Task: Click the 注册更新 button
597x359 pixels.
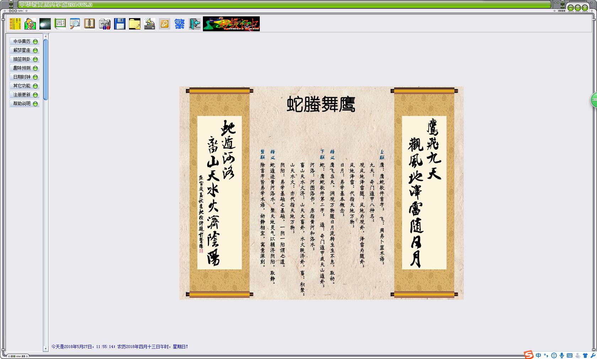Action: pos(25,95)
